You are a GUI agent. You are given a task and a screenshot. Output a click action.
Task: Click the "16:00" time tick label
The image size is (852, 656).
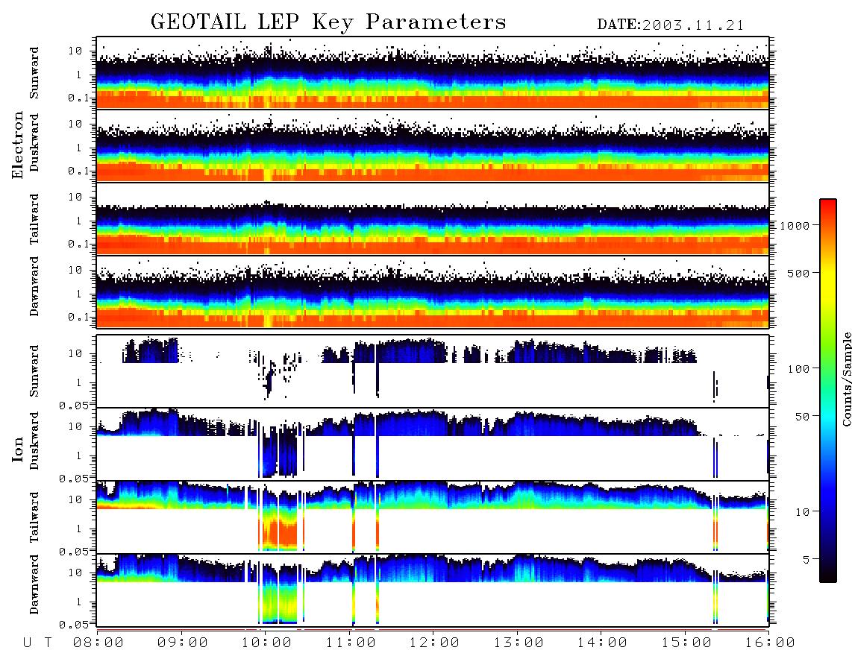click(x=770, y=643)
